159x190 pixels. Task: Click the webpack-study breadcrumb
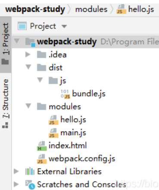[35, 10]
